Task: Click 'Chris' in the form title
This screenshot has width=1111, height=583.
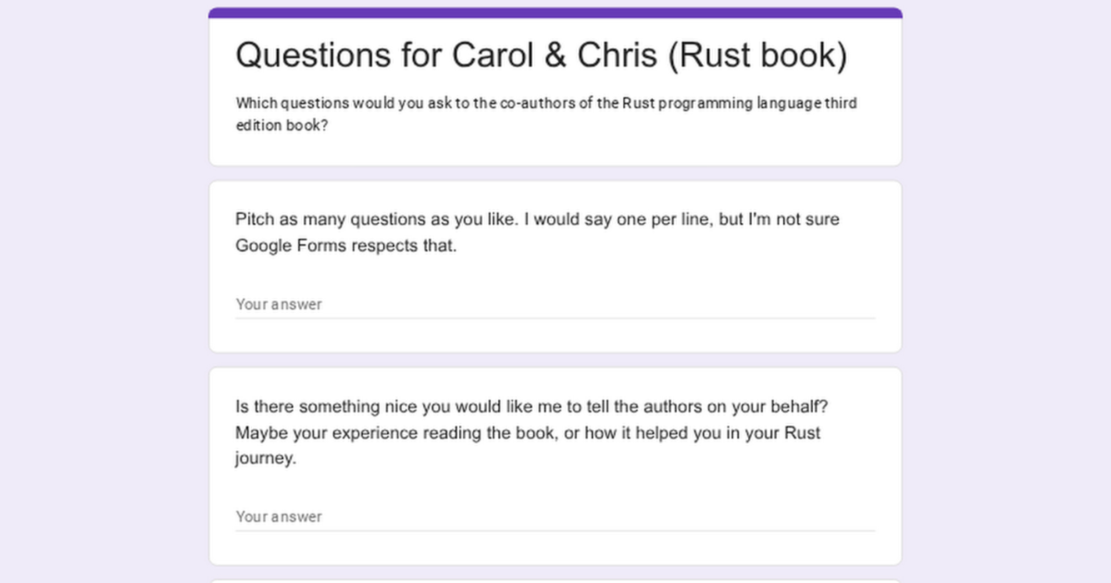Action: [617, 55]
